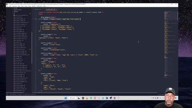Switch to the first editor tab
Screen dimensions: 192x108
click(37, 9)
